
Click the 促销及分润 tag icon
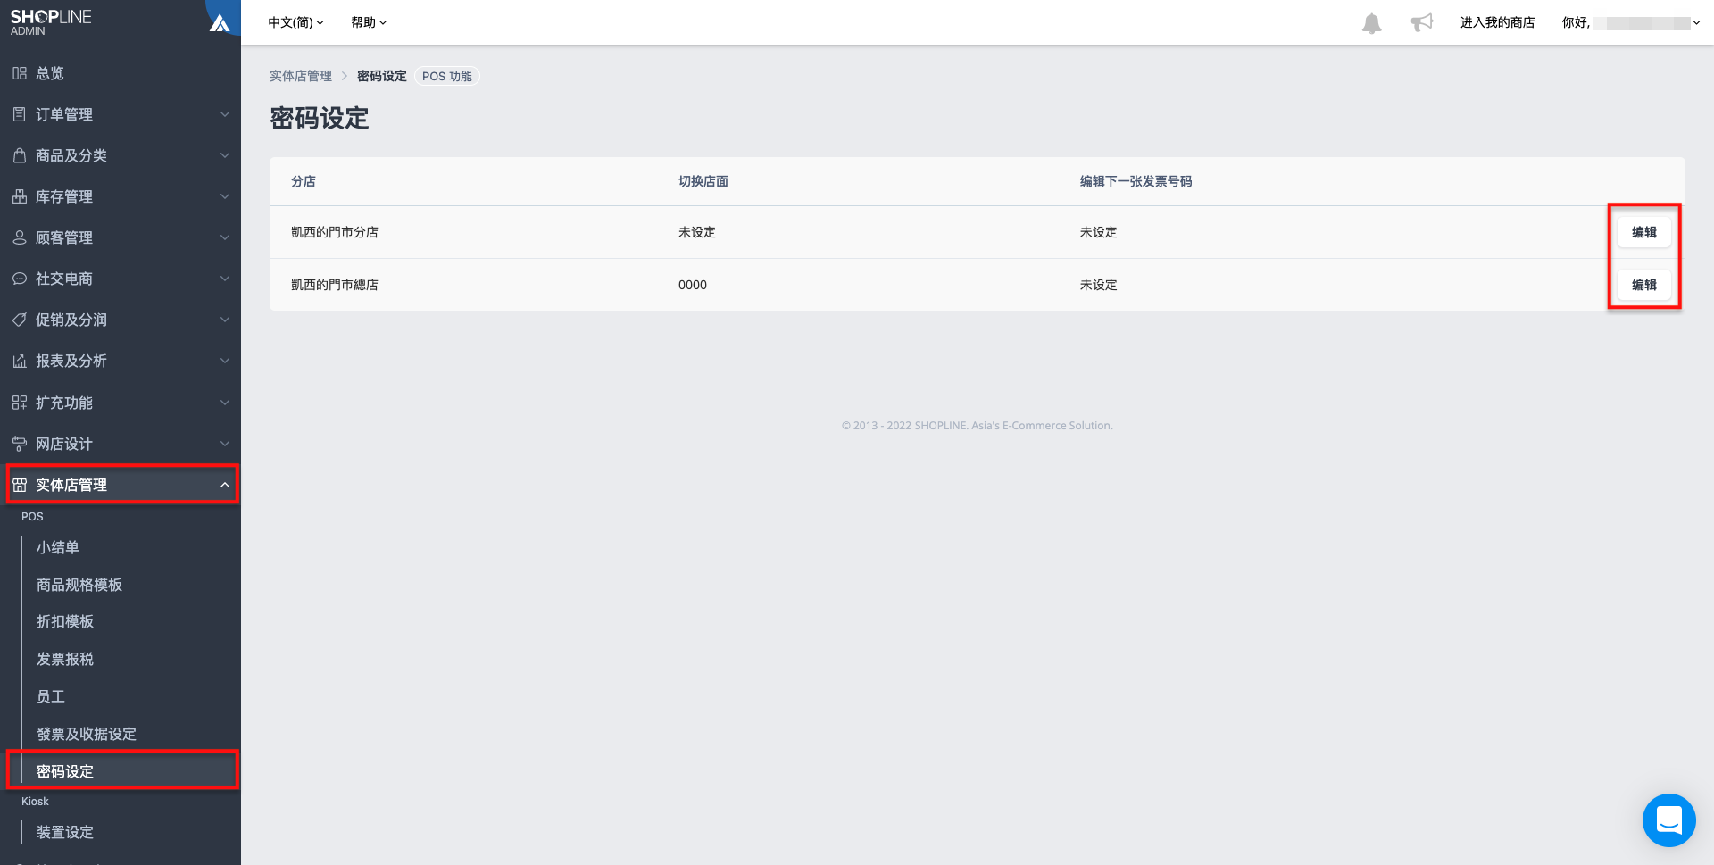point(20,320)
